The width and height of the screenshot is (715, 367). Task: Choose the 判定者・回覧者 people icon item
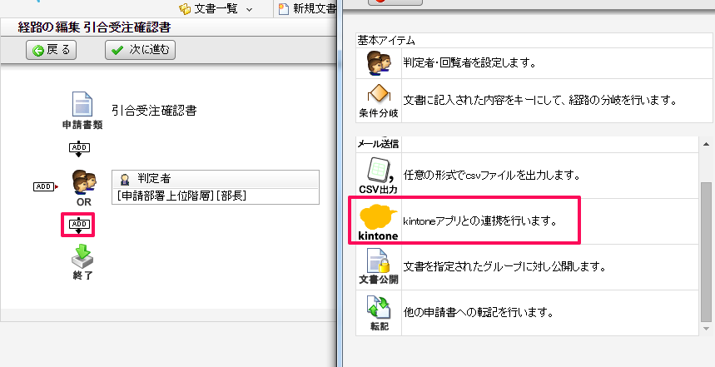[x=379, y=62]
